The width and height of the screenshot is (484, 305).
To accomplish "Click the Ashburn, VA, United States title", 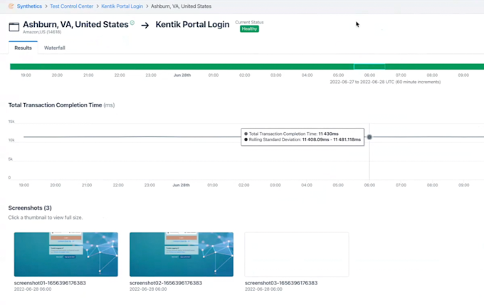I will click(75, 24).
